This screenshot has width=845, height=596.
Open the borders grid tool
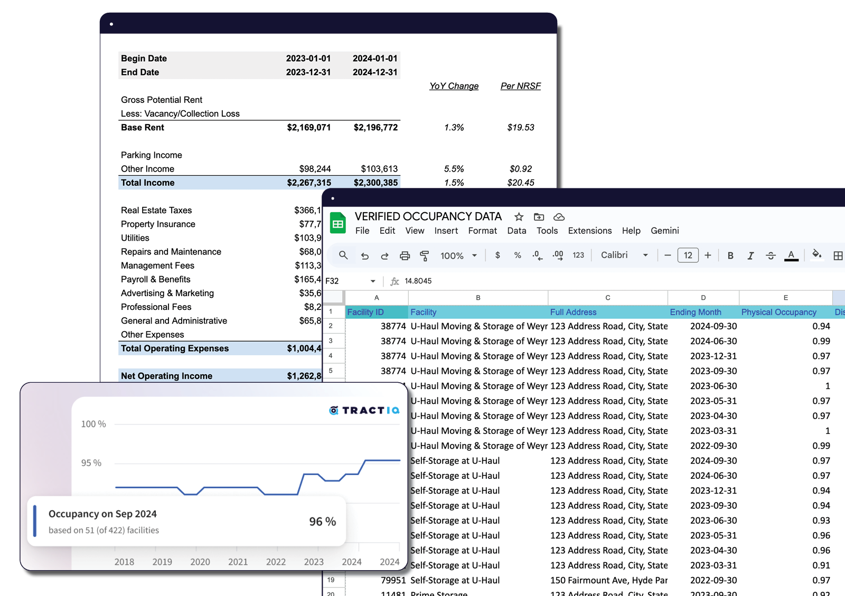[x=838, y=256]
